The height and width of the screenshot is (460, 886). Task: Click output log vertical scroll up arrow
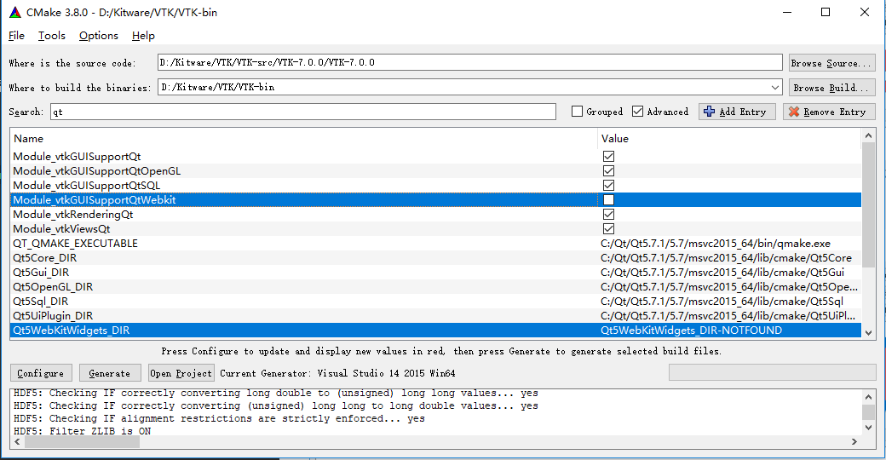click(x=868, y=397)
